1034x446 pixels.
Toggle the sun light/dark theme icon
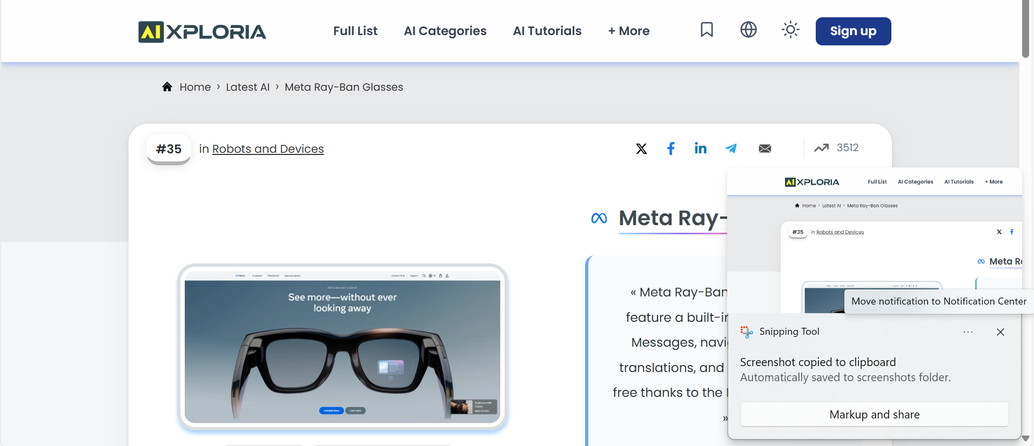790,30
